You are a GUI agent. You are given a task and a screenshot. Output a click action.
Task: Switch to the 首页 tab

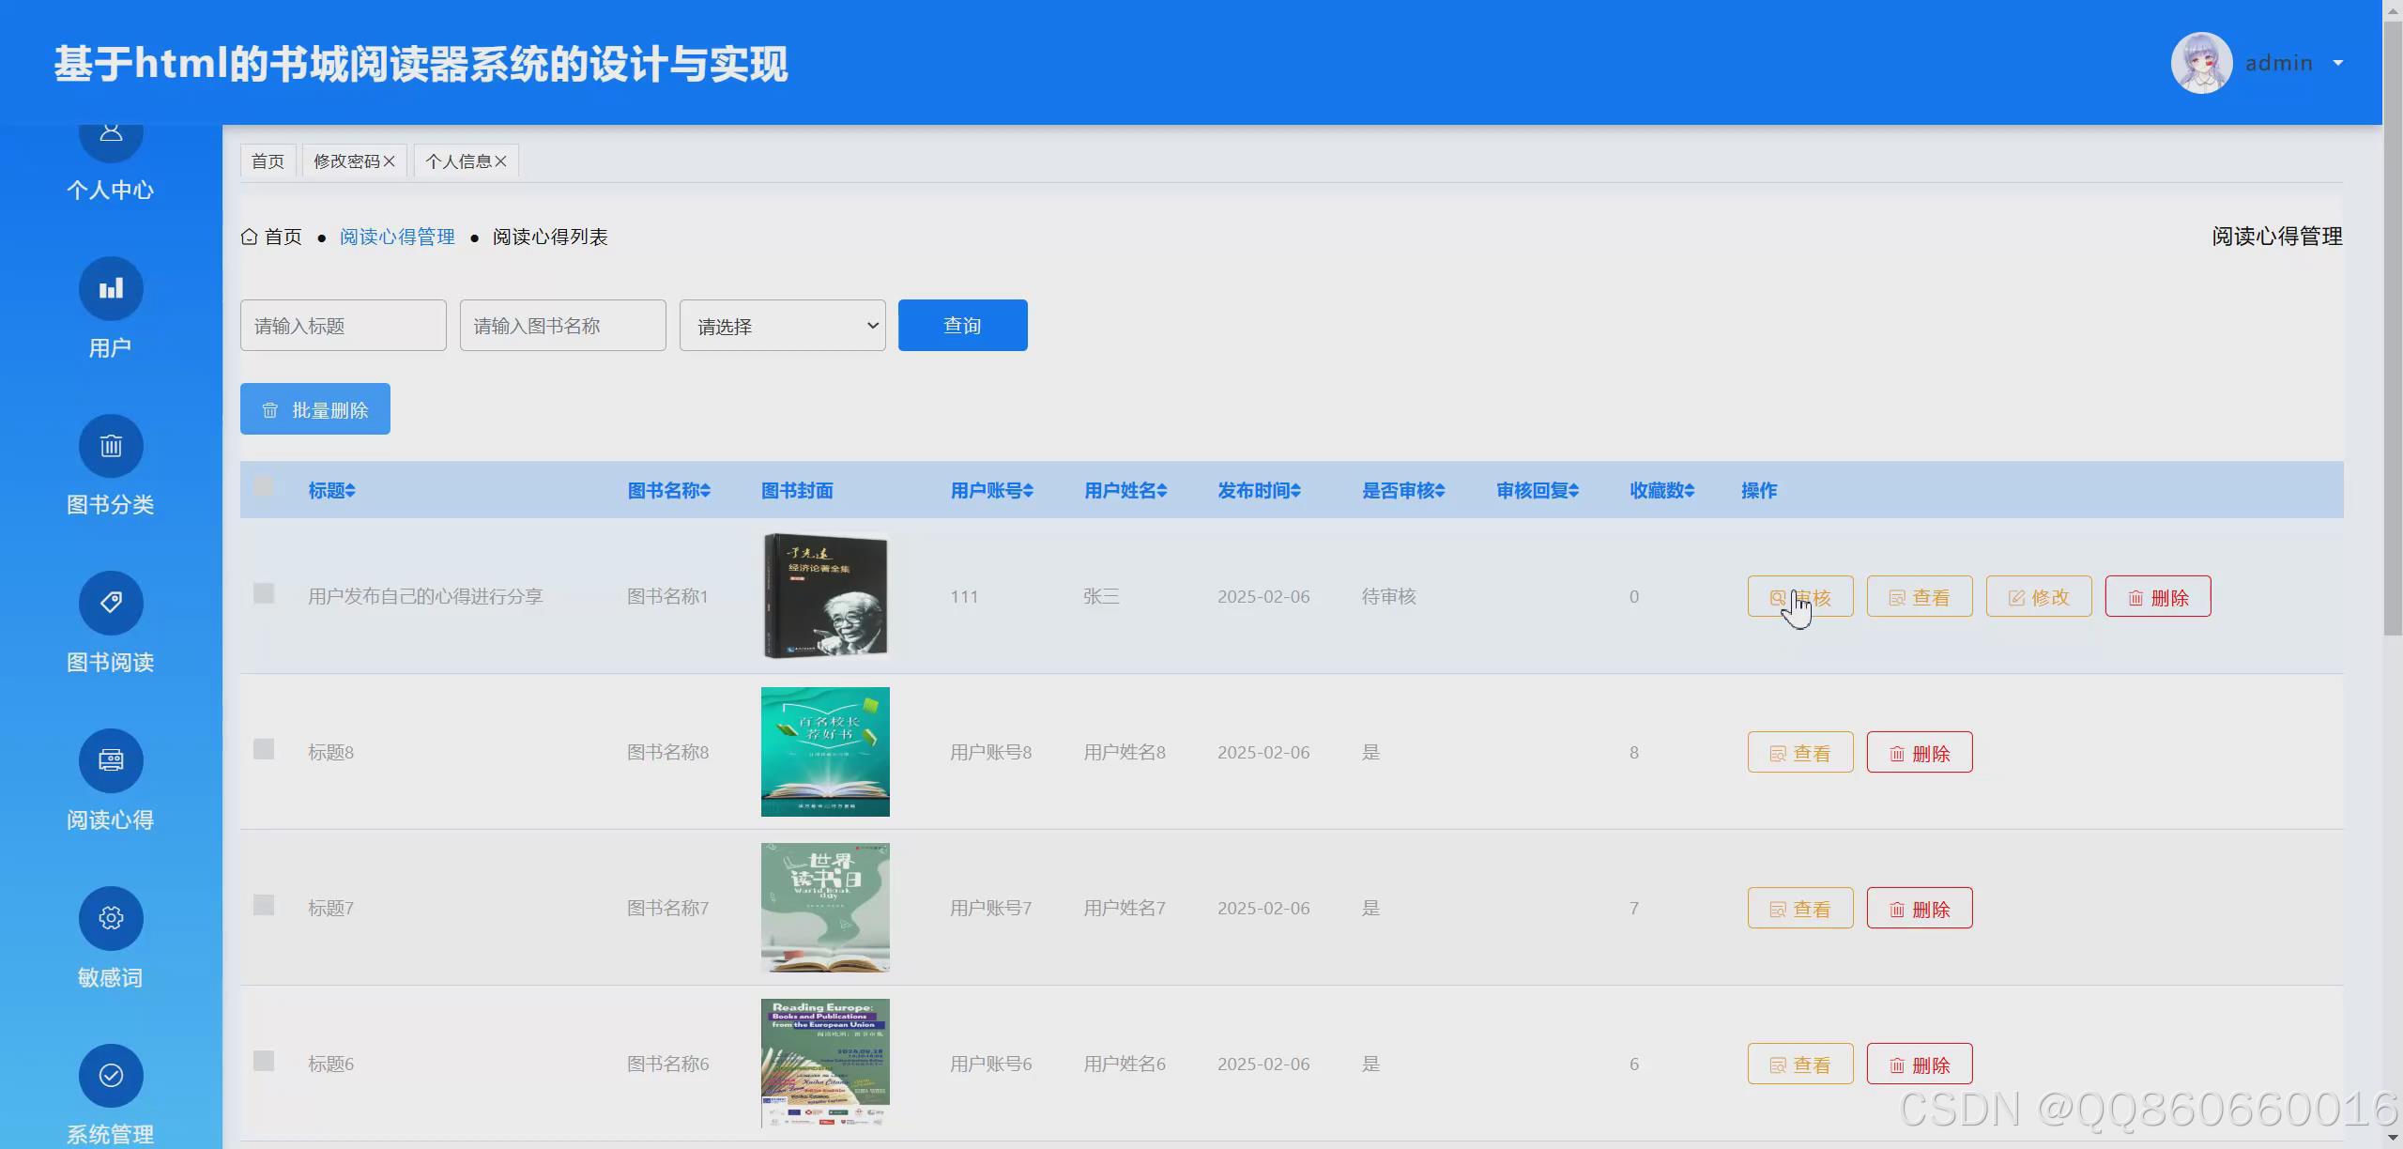pos(268,161)
